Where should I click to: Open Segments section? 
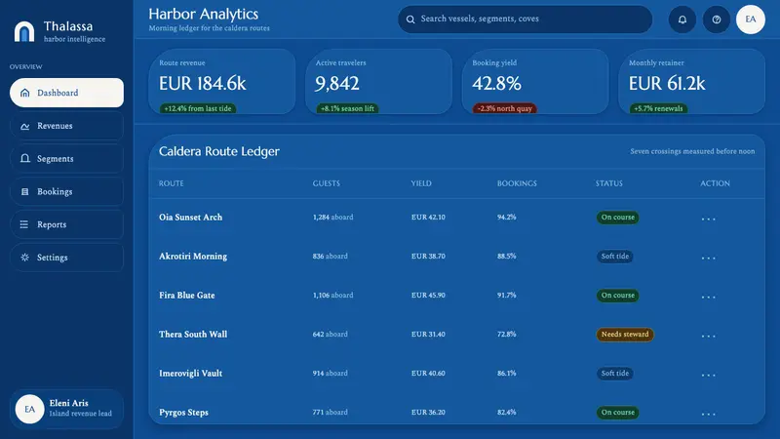tap(66, 159)
